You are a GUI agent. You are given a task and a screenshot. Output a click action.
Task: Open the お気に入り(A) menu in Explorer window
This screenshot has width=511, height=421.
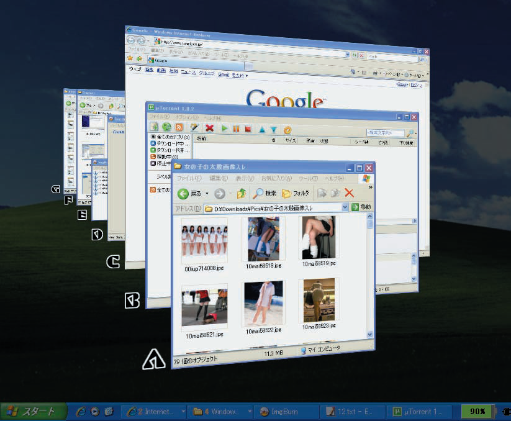coord(276,178)
